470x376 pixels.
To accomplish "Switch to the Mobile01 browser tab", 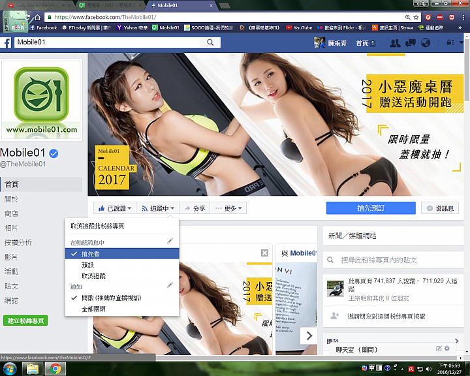I will [x=181, y=5].
